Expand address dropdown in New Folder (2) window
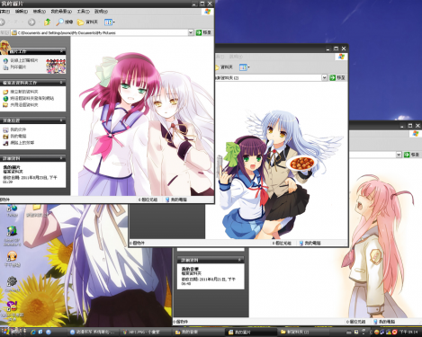 (324, 77)
